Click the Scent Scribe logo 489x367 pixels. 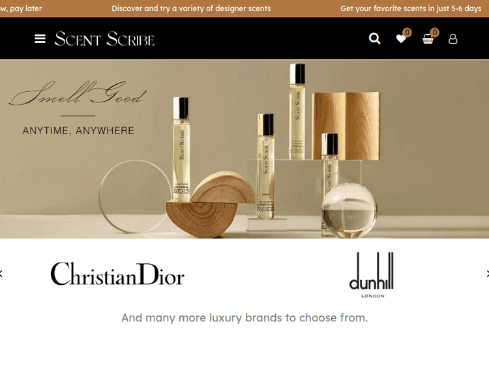(104, 38)
